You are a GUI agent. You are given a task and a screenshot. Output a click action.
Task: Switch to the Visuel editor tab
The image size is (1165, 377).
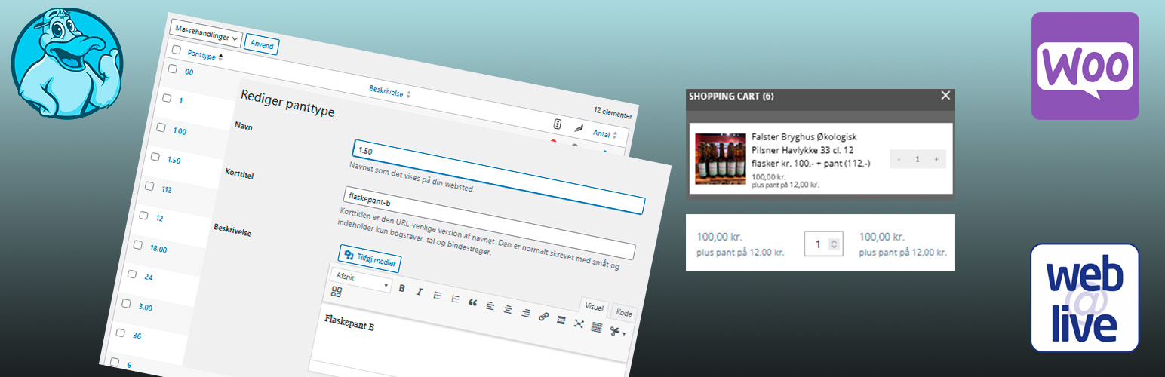point(594,307)
